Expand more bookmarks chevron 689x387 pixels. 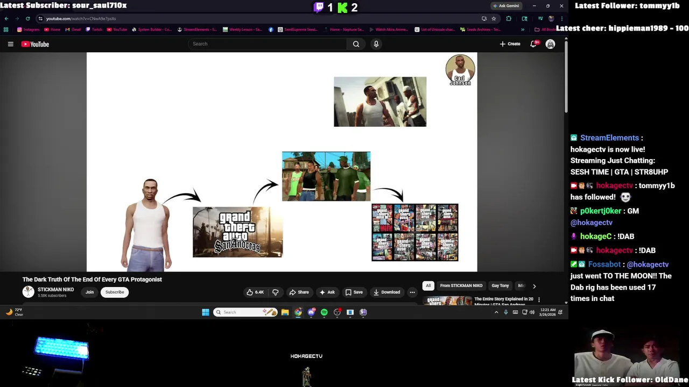click(x=522, y=30)
